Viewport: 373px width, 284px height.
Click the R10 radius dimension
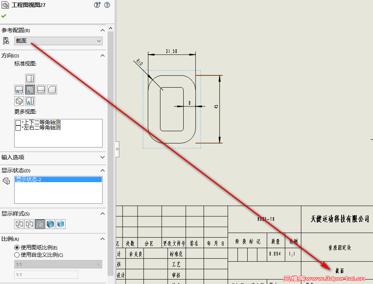(x=139, y=62)
